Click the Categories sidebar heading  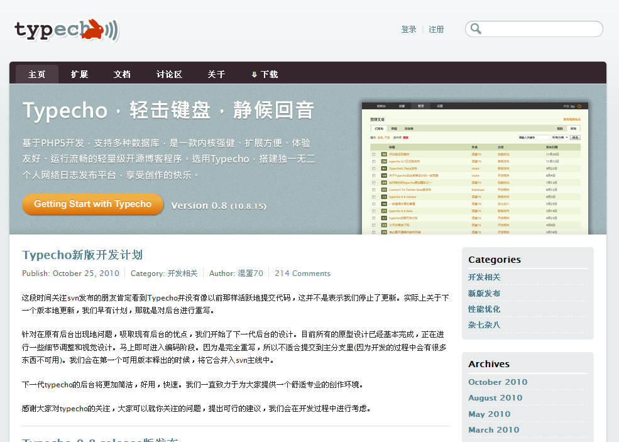point(494,260)
